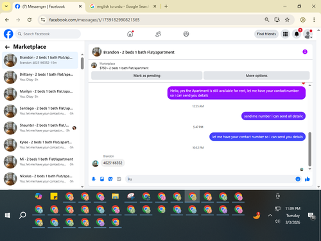Click the chat messages scrollbar
The image size is (321, 241).
click(x=309, y=149)
